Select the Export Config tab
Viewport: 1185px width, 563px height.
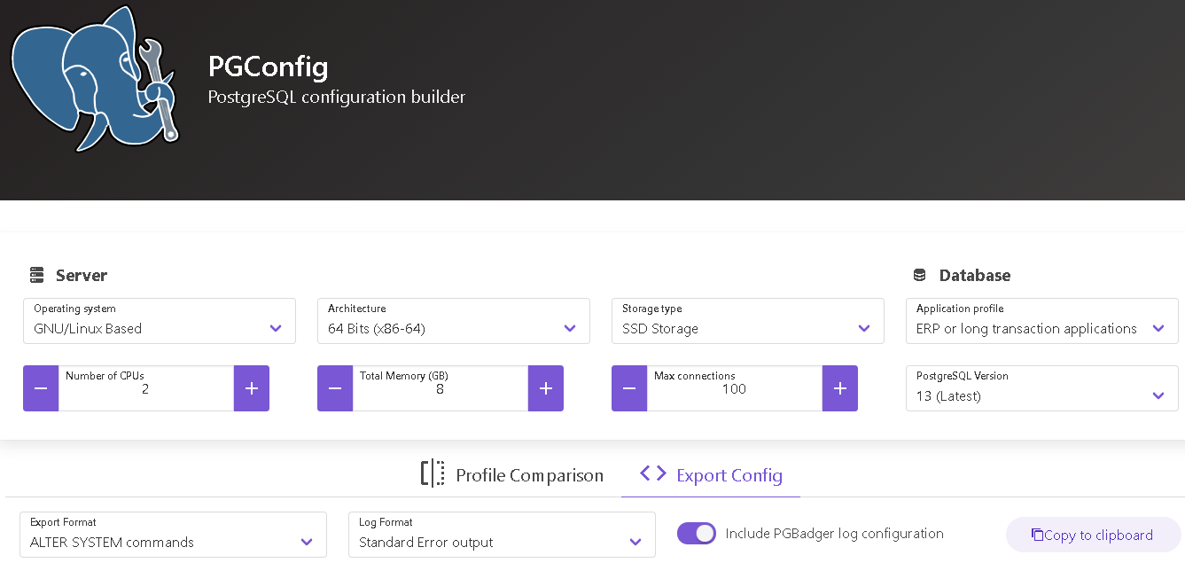[x=711, y=475]
